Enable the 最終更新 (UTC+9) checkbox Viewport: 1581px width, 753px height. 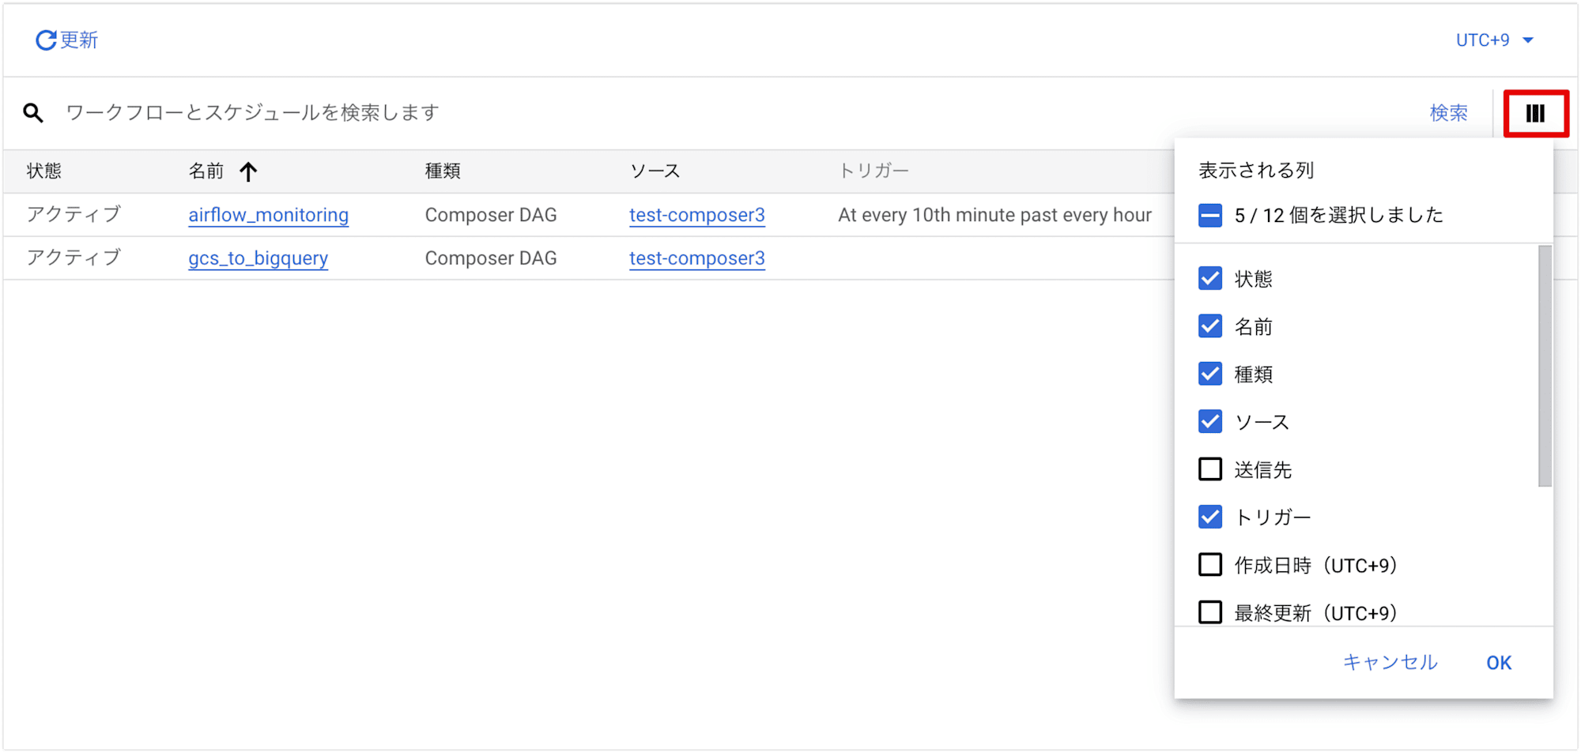pyautogui.click(x=1210, y=612)
